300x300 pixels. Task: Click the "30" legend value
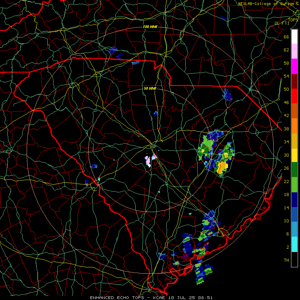pyautogui.click(x=286, y=155)
